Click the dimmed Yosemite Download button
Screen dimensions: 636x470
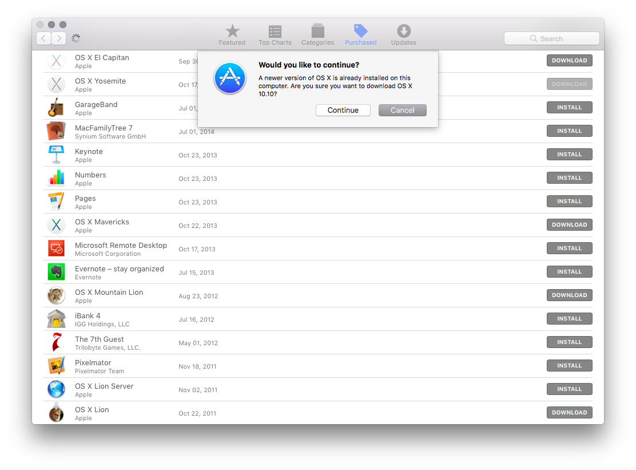[570, 84]
